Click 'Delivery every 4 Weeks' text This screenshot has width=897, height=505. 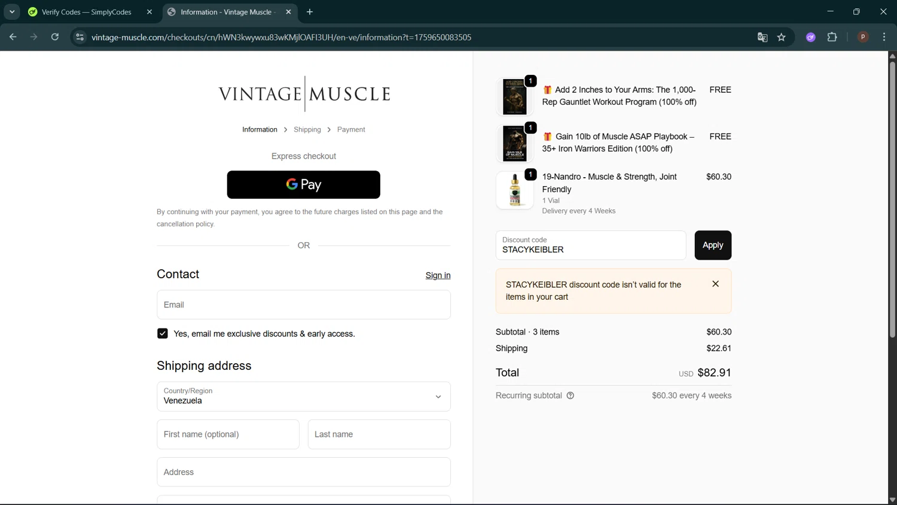(x=579, y=211)
